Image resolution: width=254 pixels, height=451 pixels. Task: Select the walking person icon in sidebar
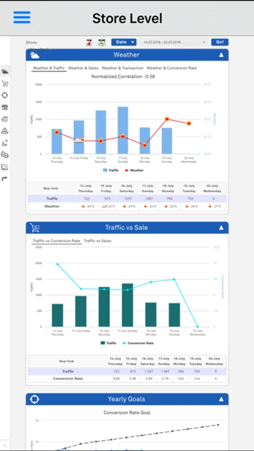click(5, 143)
